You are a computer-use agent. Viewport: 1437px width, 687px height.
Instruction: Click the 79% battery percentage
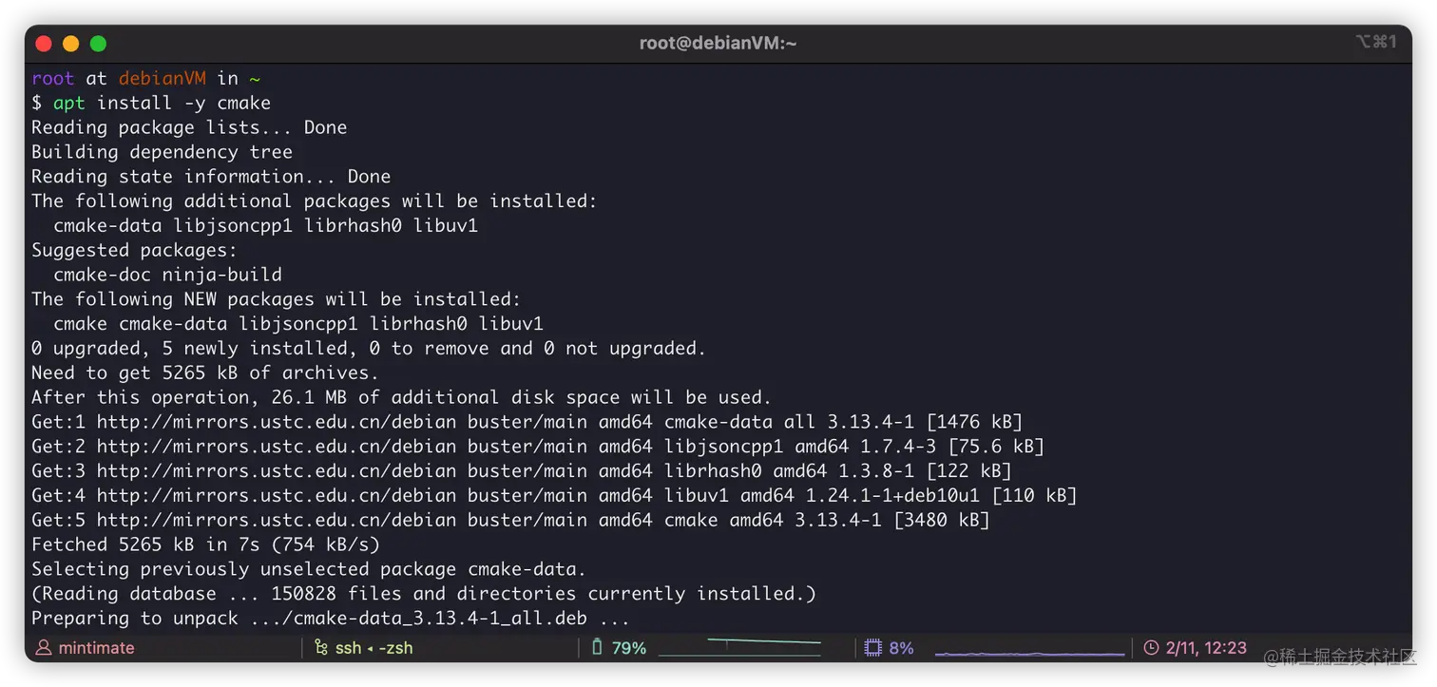pyautogui.click(x=629, y=648)
